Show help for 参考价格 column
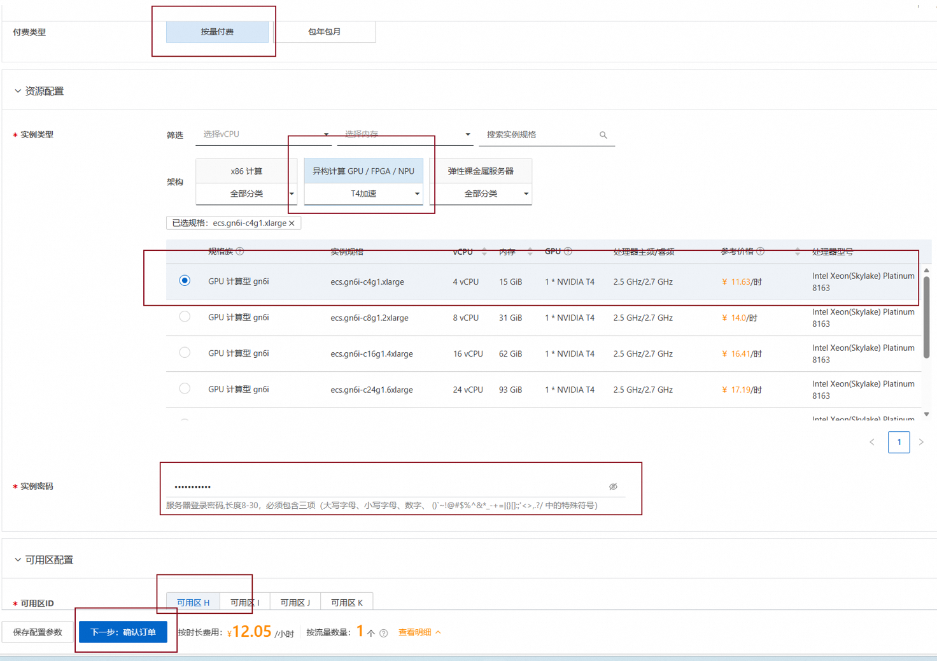Viewport: 937px width, 661px height. pos(760,252)
